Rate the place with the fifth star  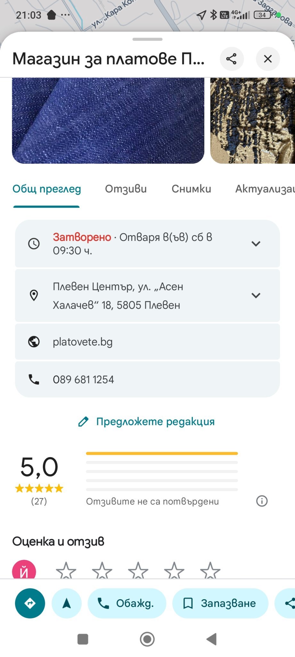click(210, 570)
